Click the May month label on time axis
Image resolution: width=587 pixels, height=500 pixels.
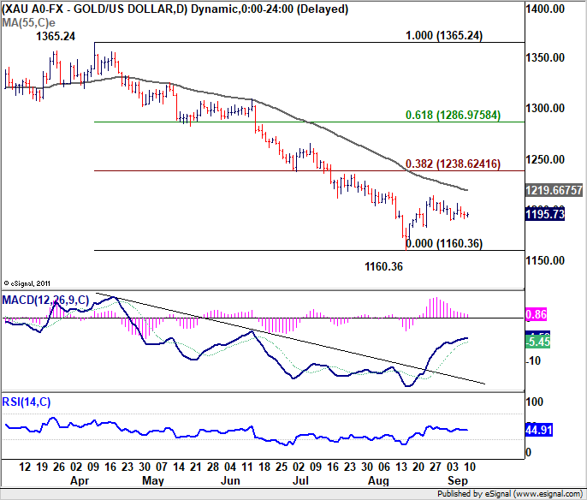(x=153, y=480)
